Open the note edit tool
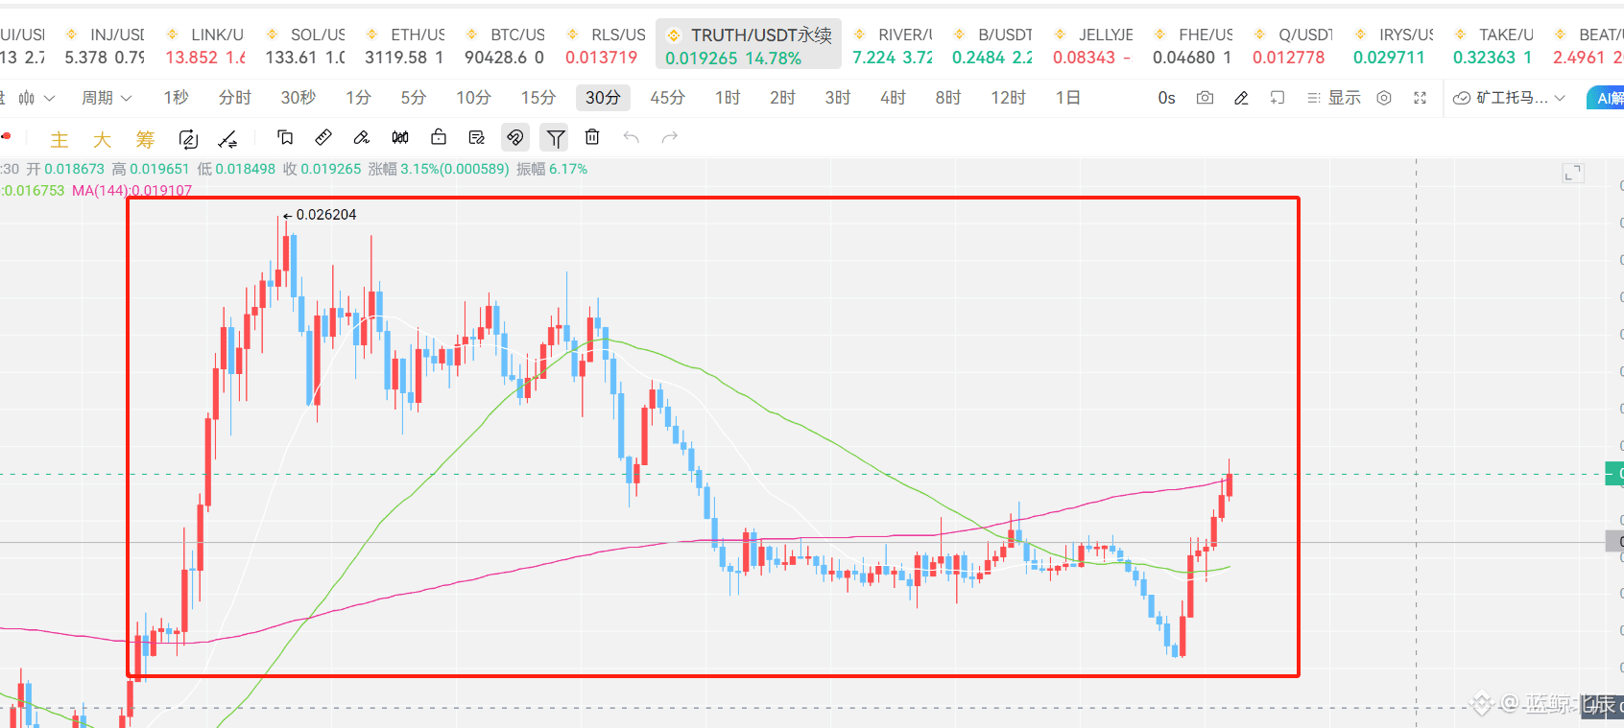 tap(477, 137)
